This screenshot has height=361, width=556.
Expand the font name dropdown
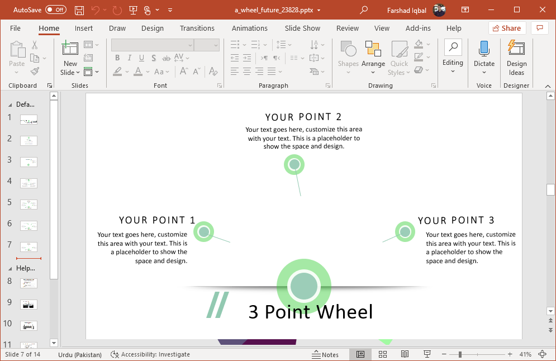(190, 45)
